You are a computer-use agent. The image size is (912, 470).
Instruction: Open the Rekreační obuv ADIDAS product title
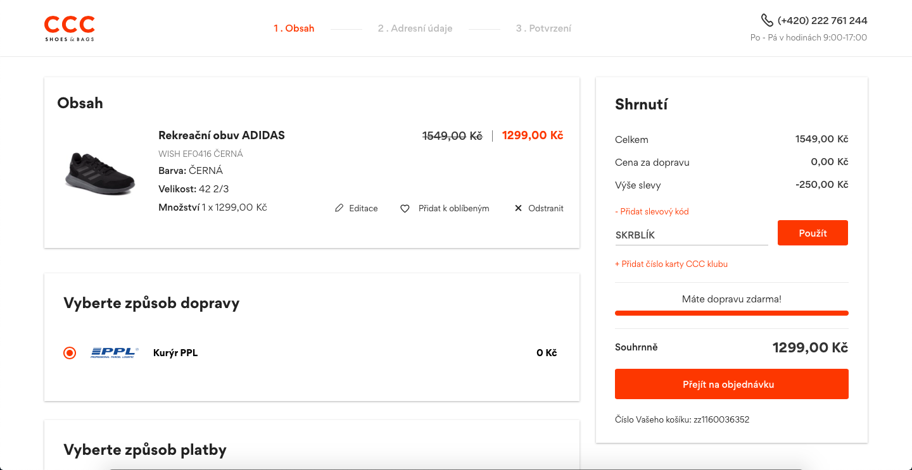[222, 135]
